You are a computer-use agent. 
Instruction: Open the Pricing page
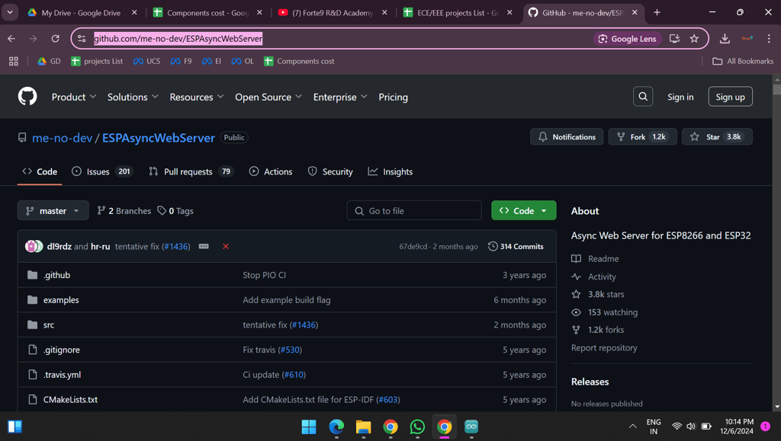coord(393,97)
